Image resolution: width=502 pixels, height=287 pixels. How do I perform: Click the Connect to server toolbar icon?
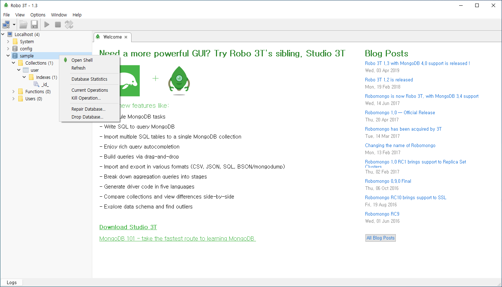6,25
